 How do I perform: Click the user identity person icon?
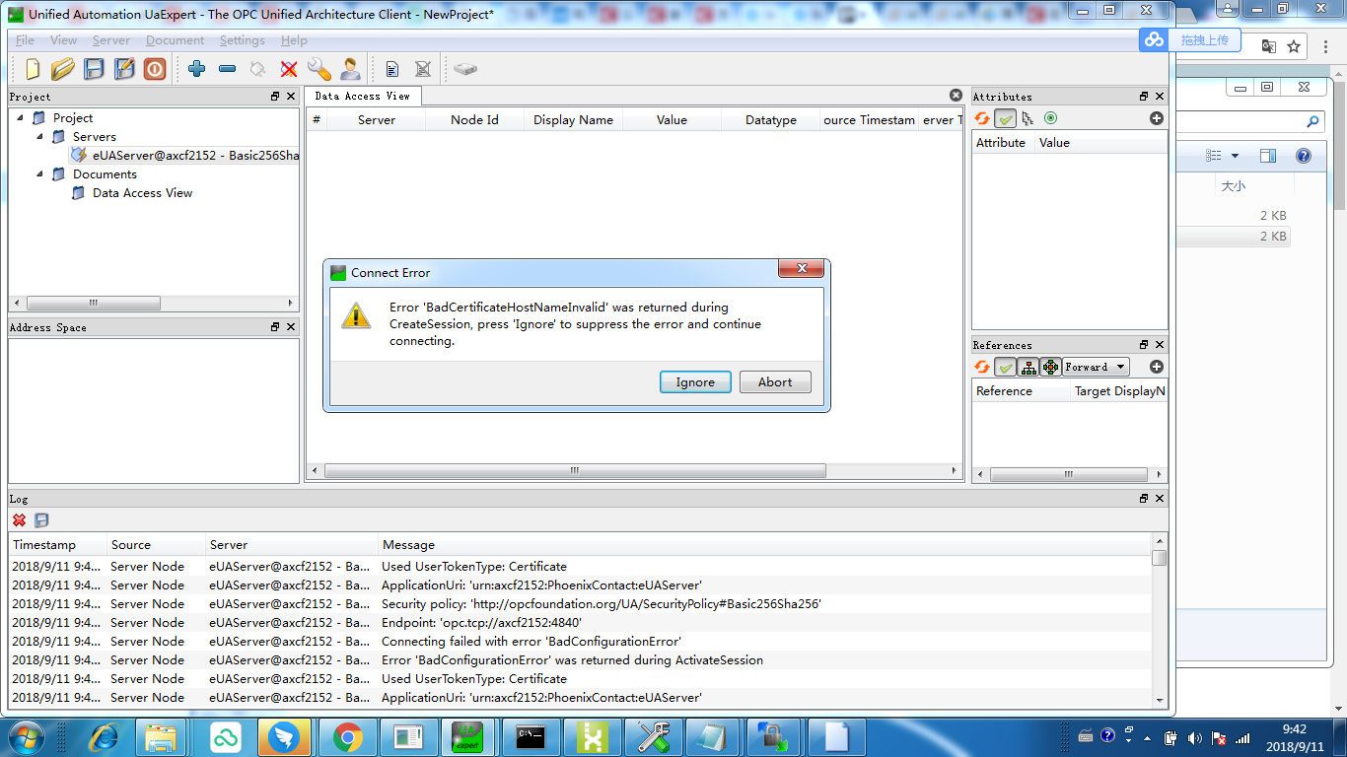pos(350,69)
